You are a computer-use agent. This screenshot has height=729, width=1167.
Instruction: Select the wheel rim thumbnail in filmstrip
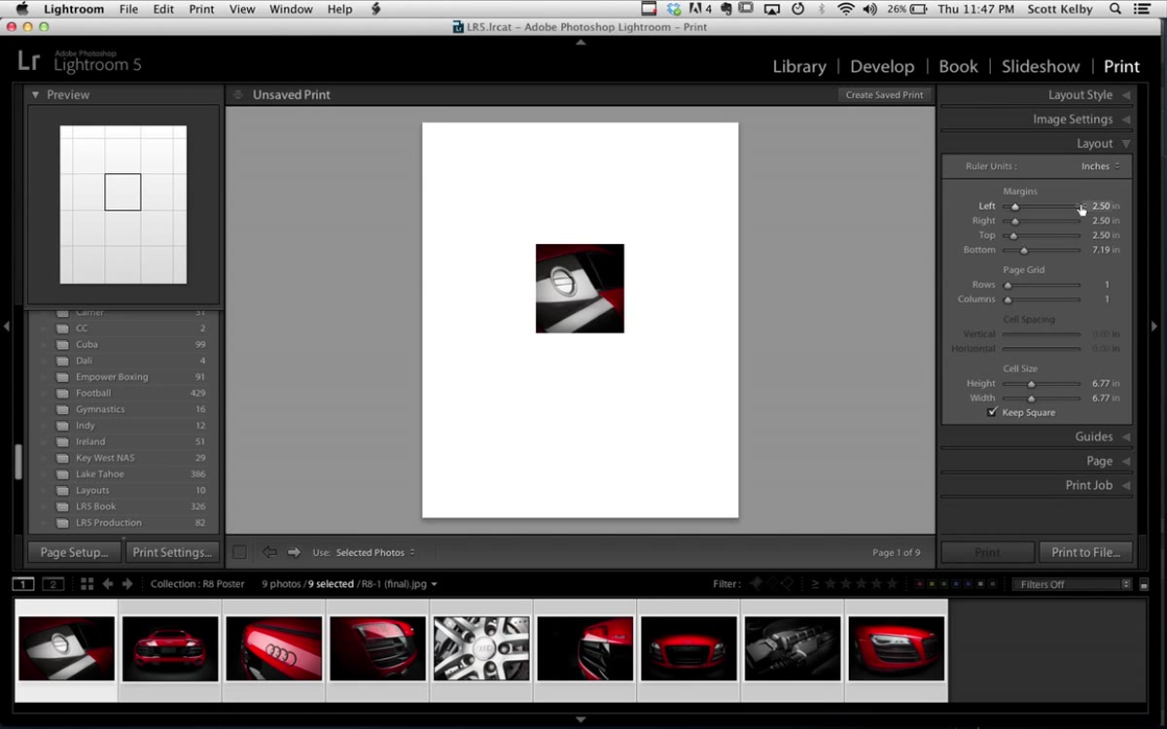481,648
